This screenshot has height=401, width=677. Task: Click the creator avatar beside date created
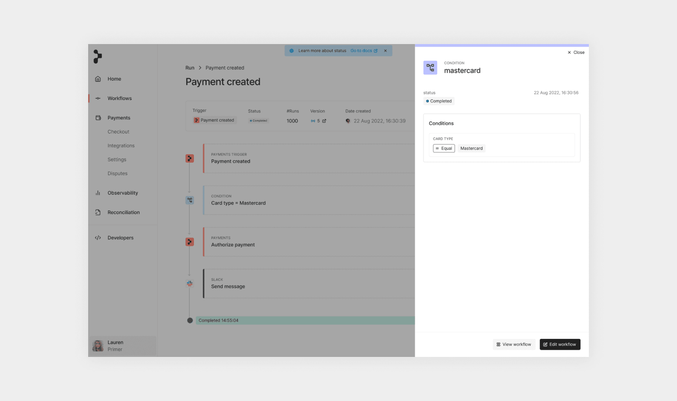tap(348, 121)
